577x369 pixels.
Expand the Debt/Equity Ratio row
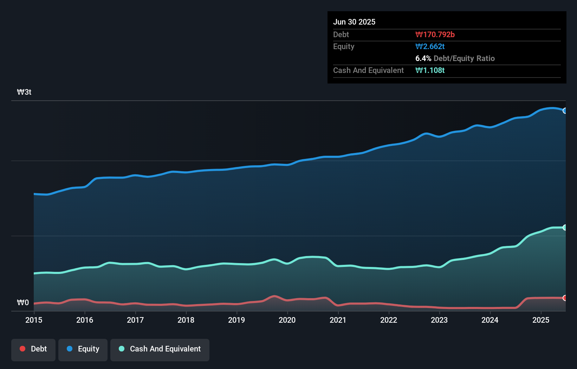[455, 58]
